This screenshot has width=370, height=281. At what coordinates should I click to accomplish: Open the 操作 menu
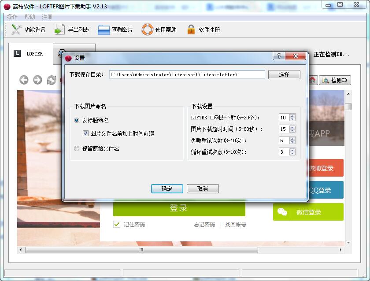point(12,17)
